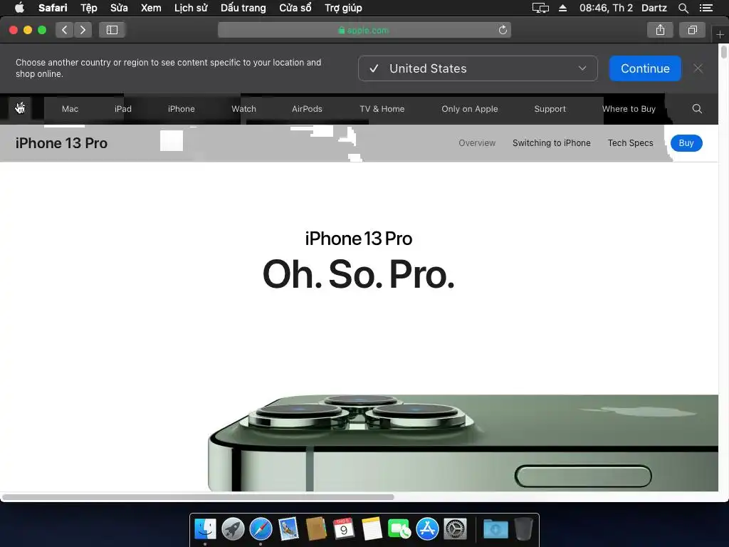Open Switching to iPhone link

coord(552,142)
